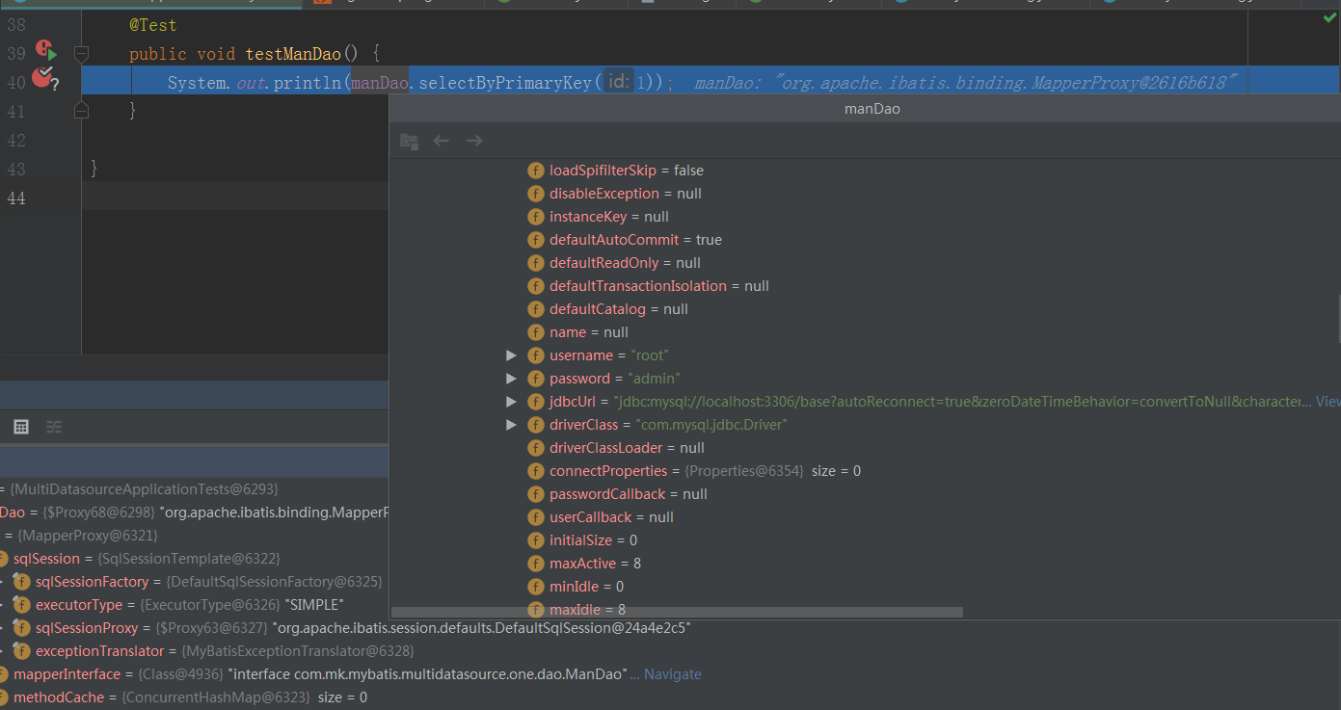Screen dimensions: 1341x710
Task: Collapse the testManDao method fold at line 39
Action: pyautogui.click(x=81, y=54)
